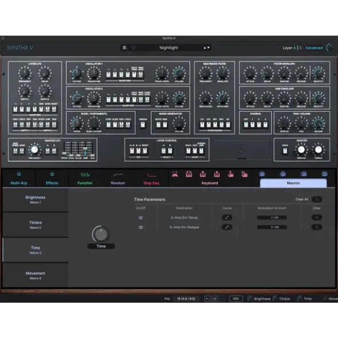
Task: Toggle the Solo mode switch in Layer Control
Action: (188, 151)
